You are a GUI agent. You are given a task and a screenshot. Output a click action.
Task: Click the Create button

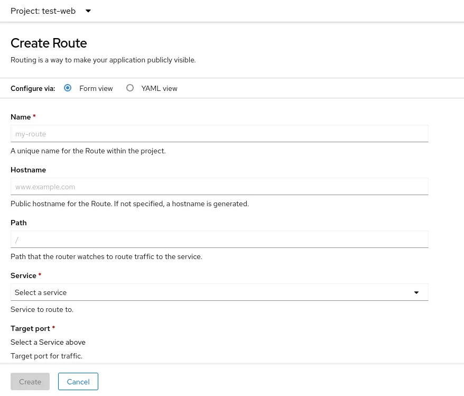point(30,382)
